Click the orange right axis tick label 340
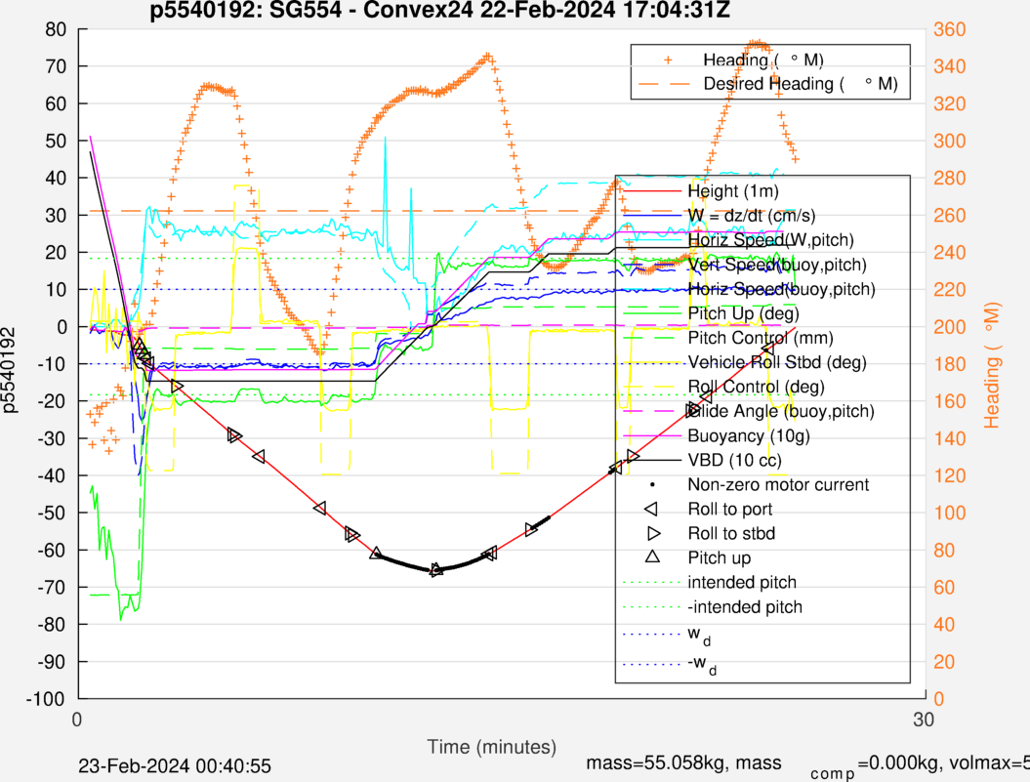Viewport: 1030px width, 782px height. [x=949, y=66]
